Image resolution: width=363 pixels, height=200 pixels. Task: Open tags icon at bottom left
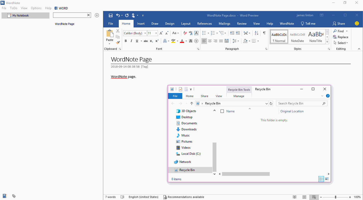14,196
